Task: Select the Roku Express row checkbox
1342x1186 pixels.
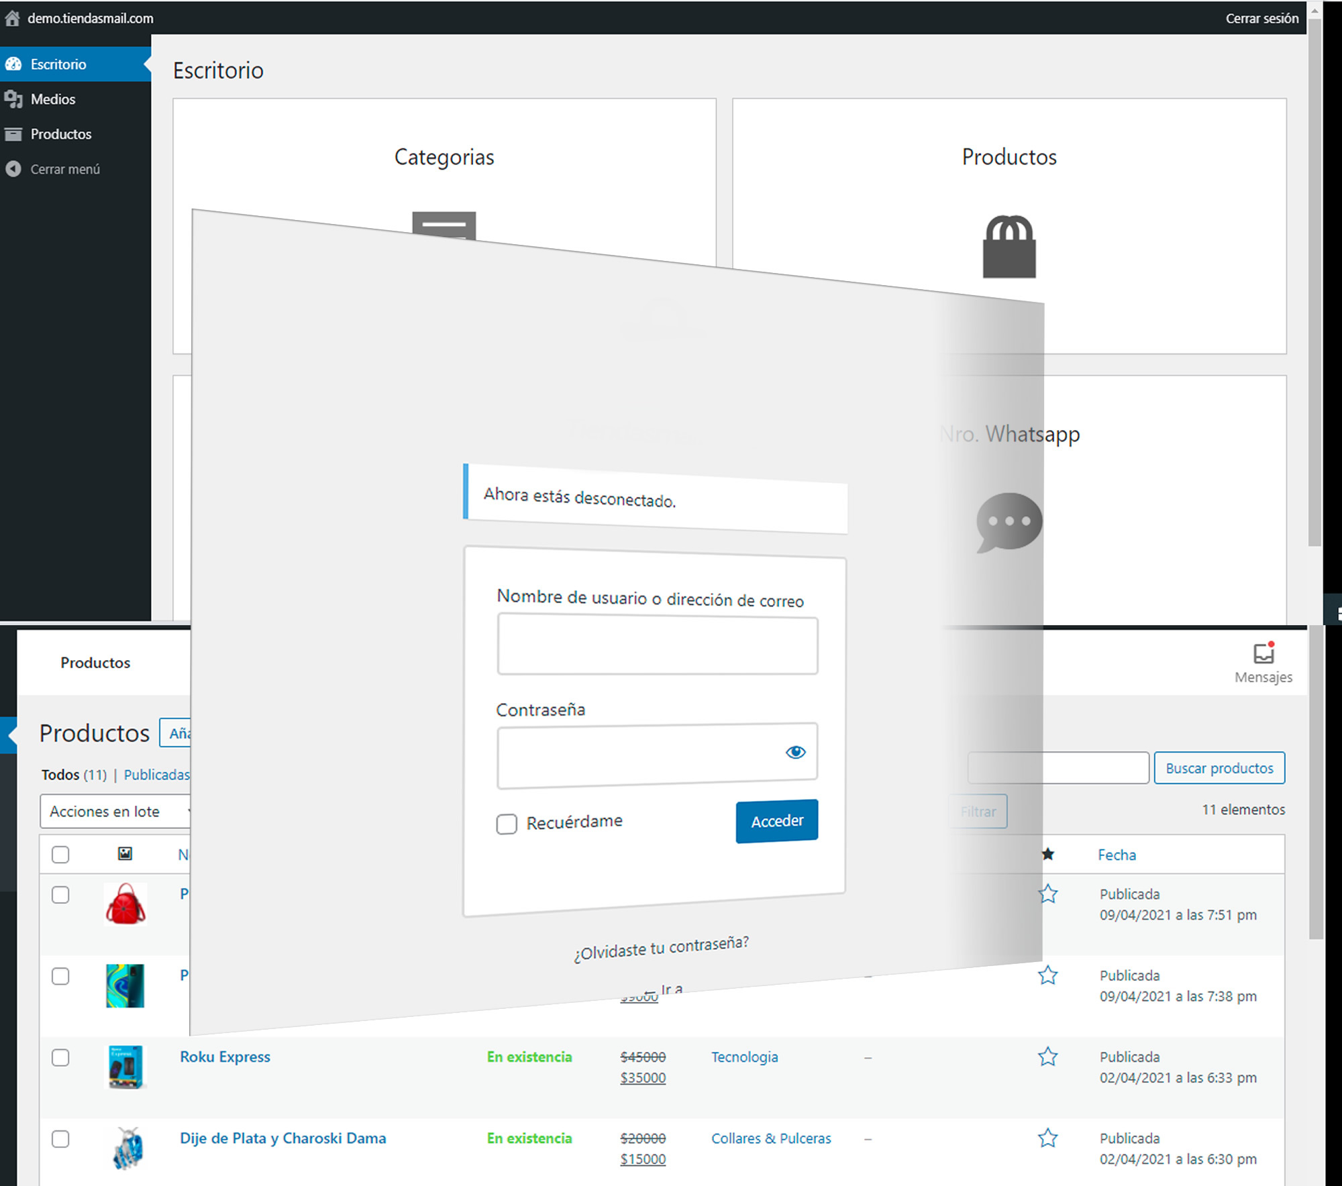Action: pyautogui.click(x=60, y=1058)
